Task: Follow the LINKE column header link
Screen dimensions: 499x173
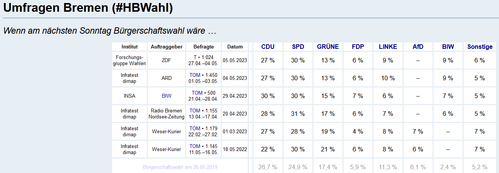Action: click(x=388, y=47)
